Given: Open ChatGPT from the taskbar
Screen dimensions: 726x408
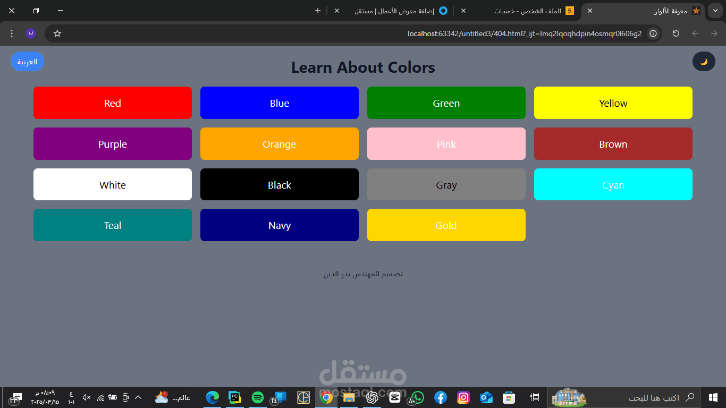Looking at the screenshot, I should coord(372,397).
